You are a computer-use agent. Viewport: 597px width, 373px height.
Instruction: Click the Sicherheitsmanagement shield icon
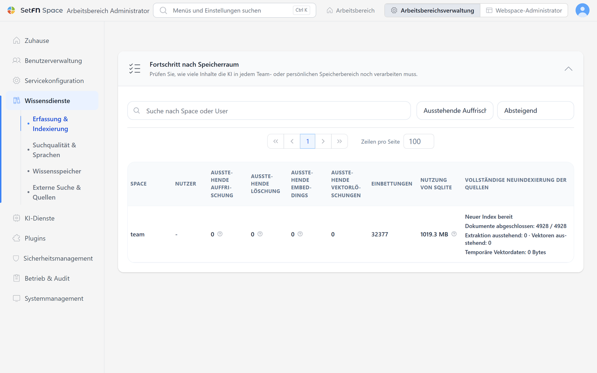[x=16, y=258]
